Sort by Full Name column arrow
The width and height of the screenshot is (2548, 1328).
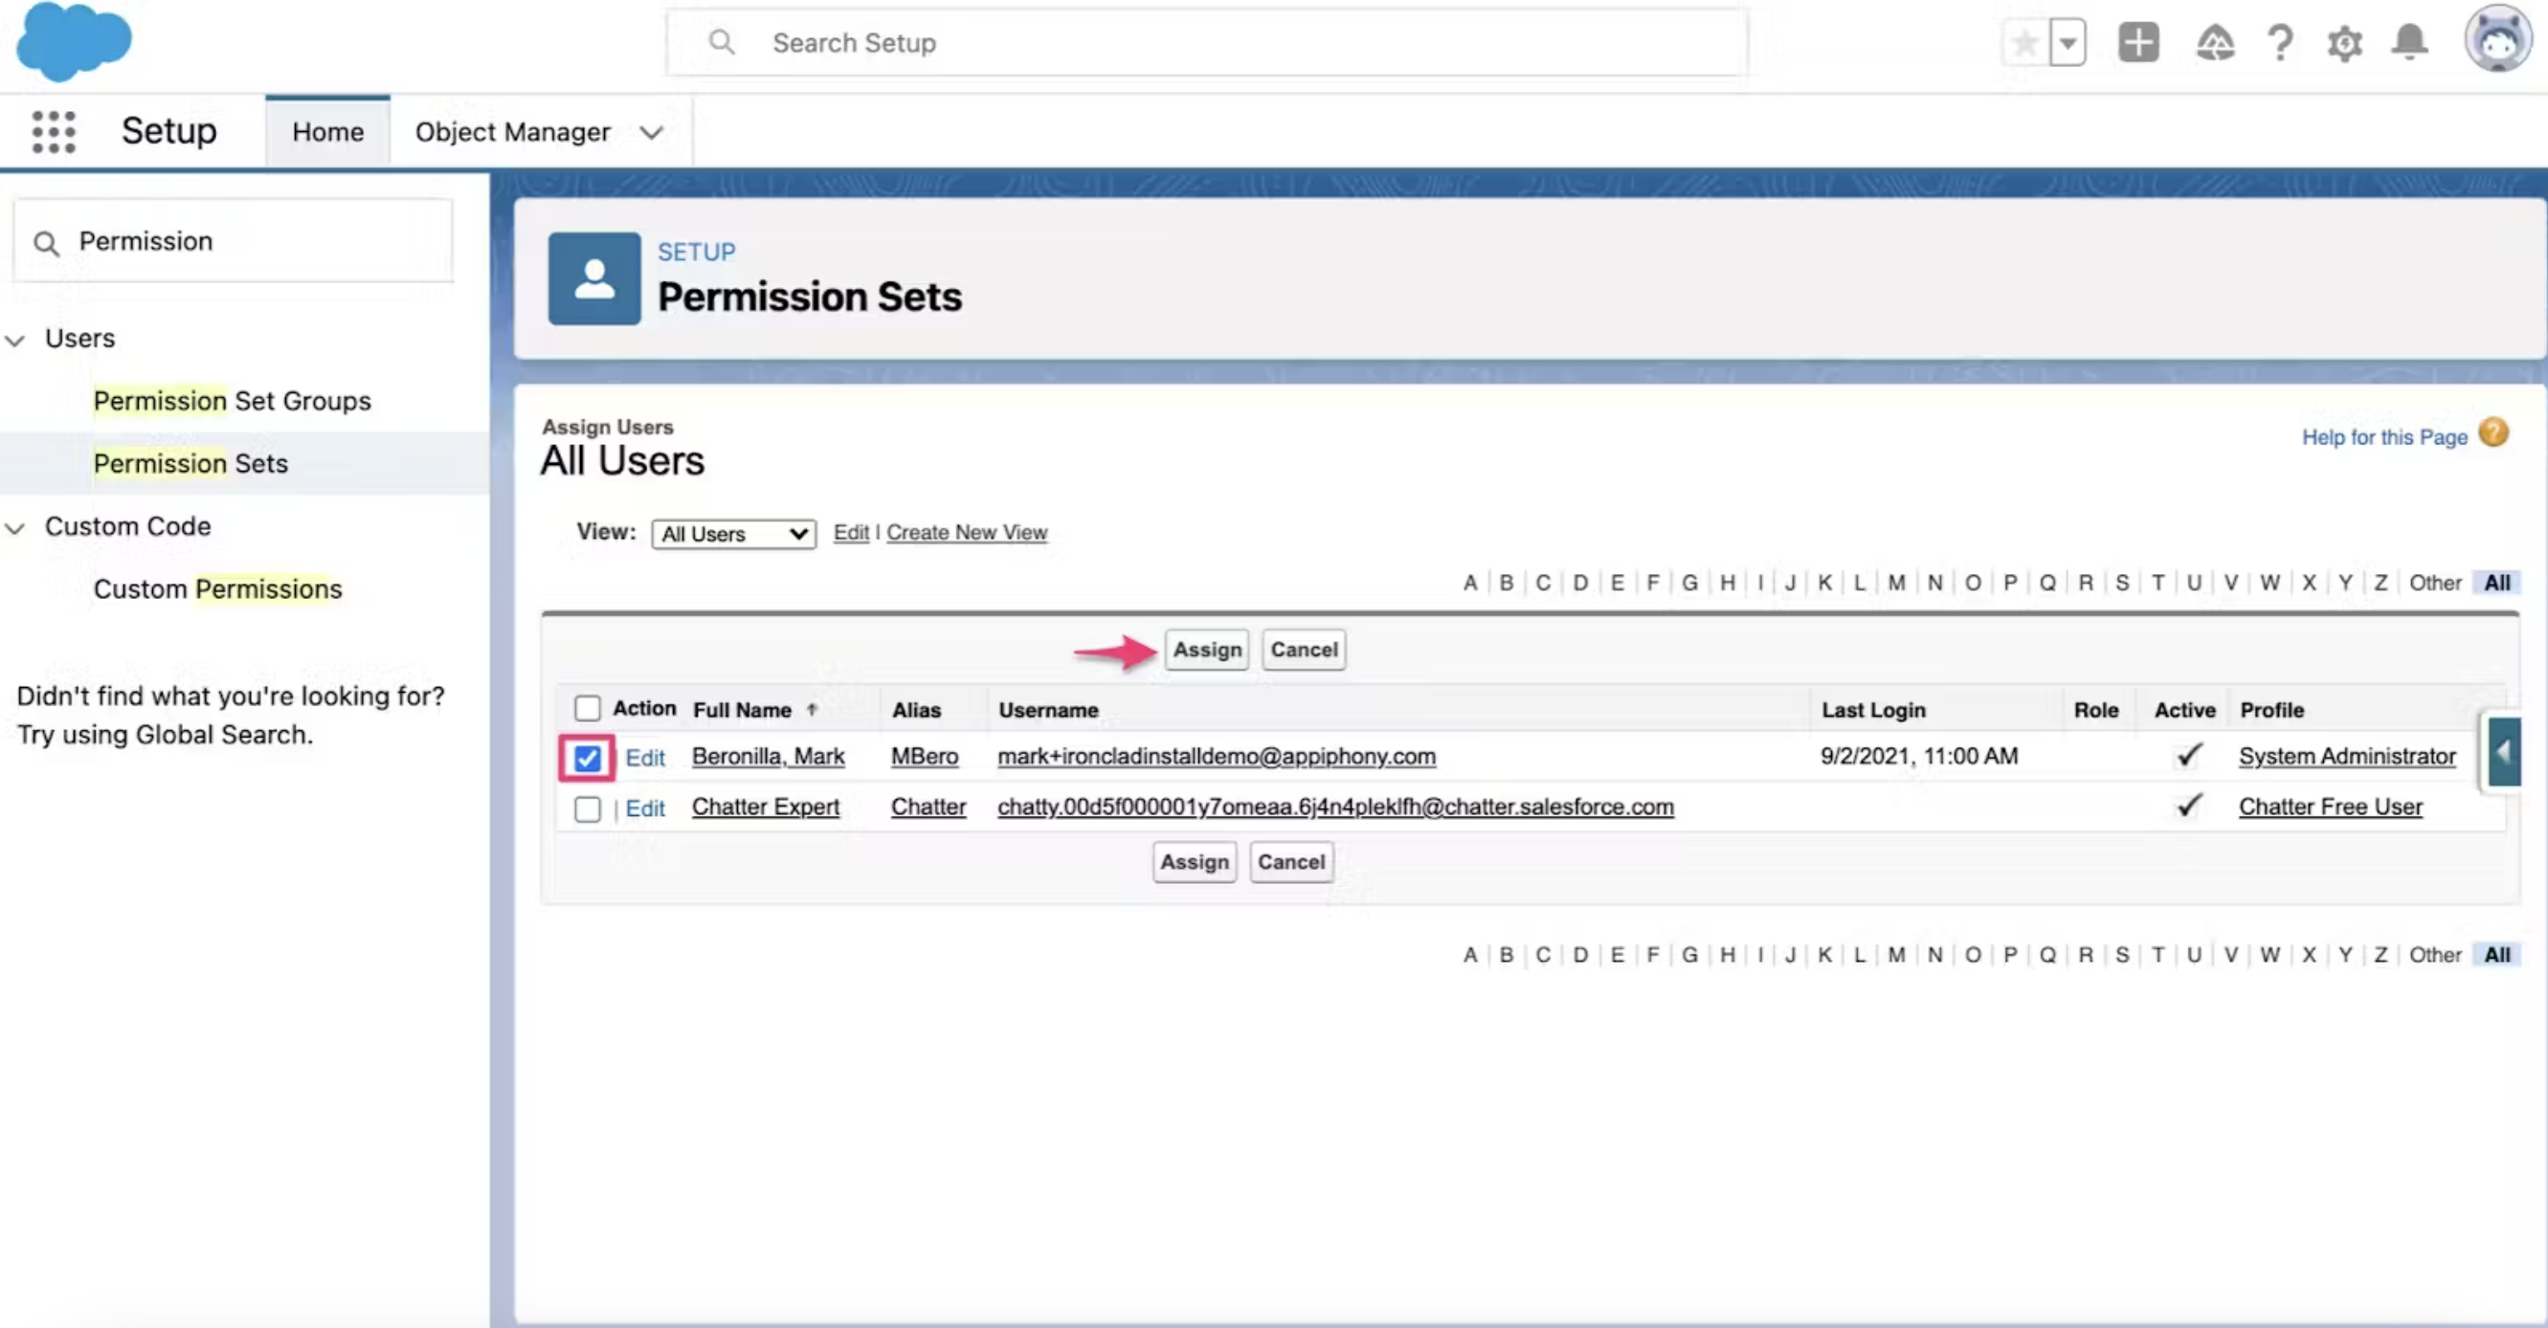811,710
